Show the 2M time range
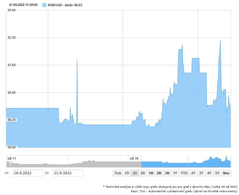The width and height of the screenshot is (239, 195). [x=159, y=173]
